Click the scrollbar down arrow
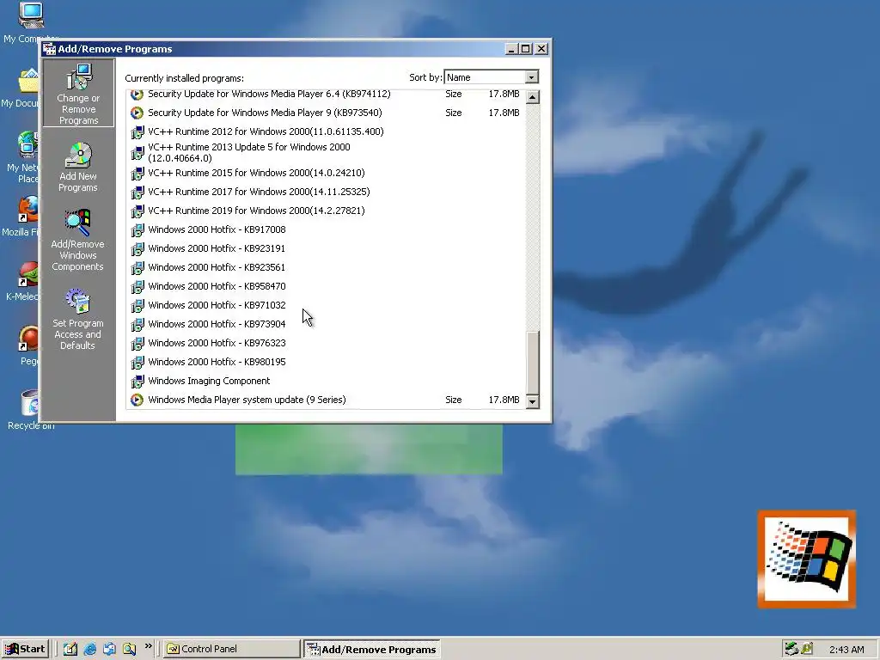 click(533, 401)
